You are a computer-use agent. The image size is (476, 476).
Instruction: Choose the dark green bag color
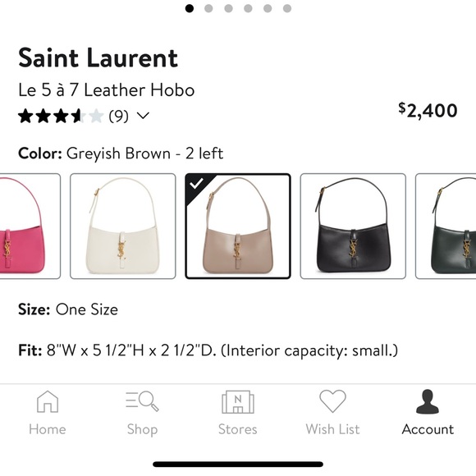tap(446, 227)
